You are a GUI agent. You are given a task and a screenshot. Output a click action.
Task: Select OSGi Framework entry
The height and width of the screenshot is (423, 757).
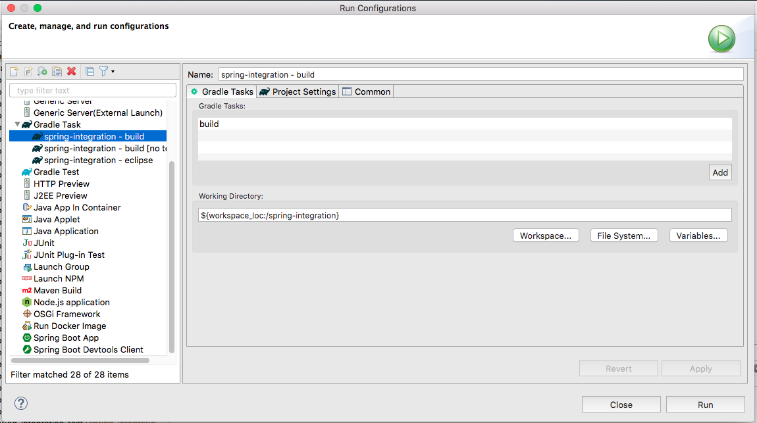click(x=66, y=314)
